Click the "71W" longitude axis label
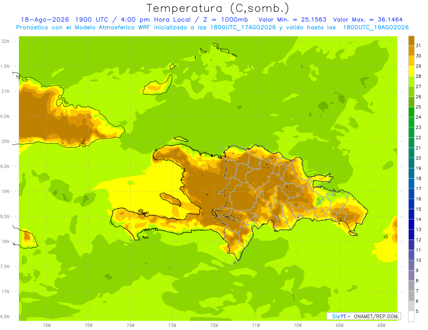This screenshot has height=330, width=428. coord(256,325)
